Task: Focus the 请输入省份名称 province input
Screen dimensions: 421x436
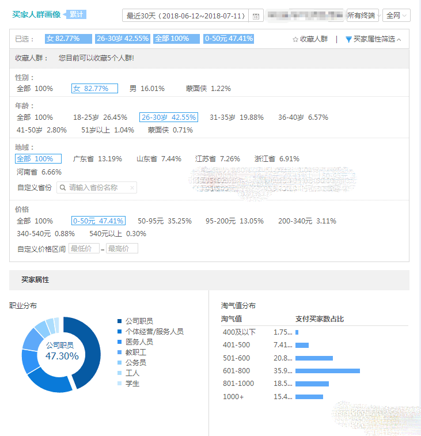Action: pos(97,188)
